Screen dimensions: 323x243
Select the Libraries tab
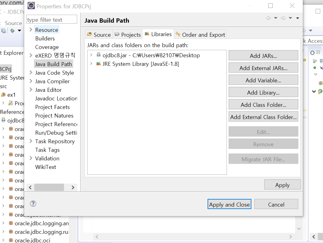[x=158, y=34]
